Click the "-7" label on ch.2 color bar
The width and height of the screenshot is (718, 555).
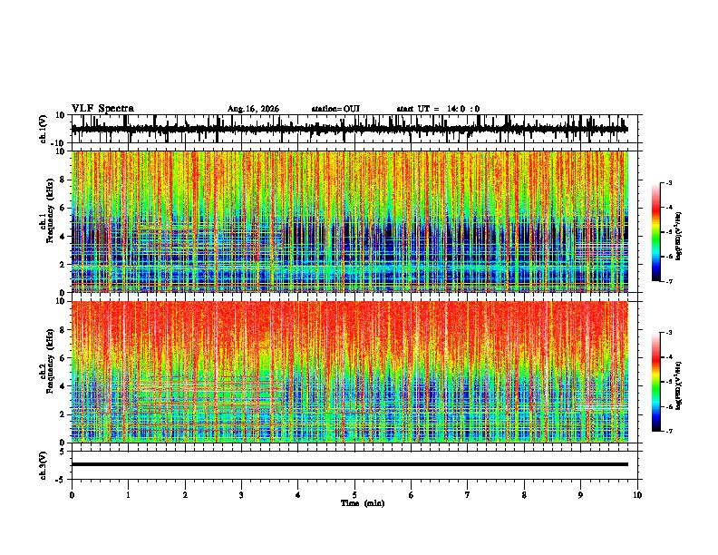coord(668,431)
